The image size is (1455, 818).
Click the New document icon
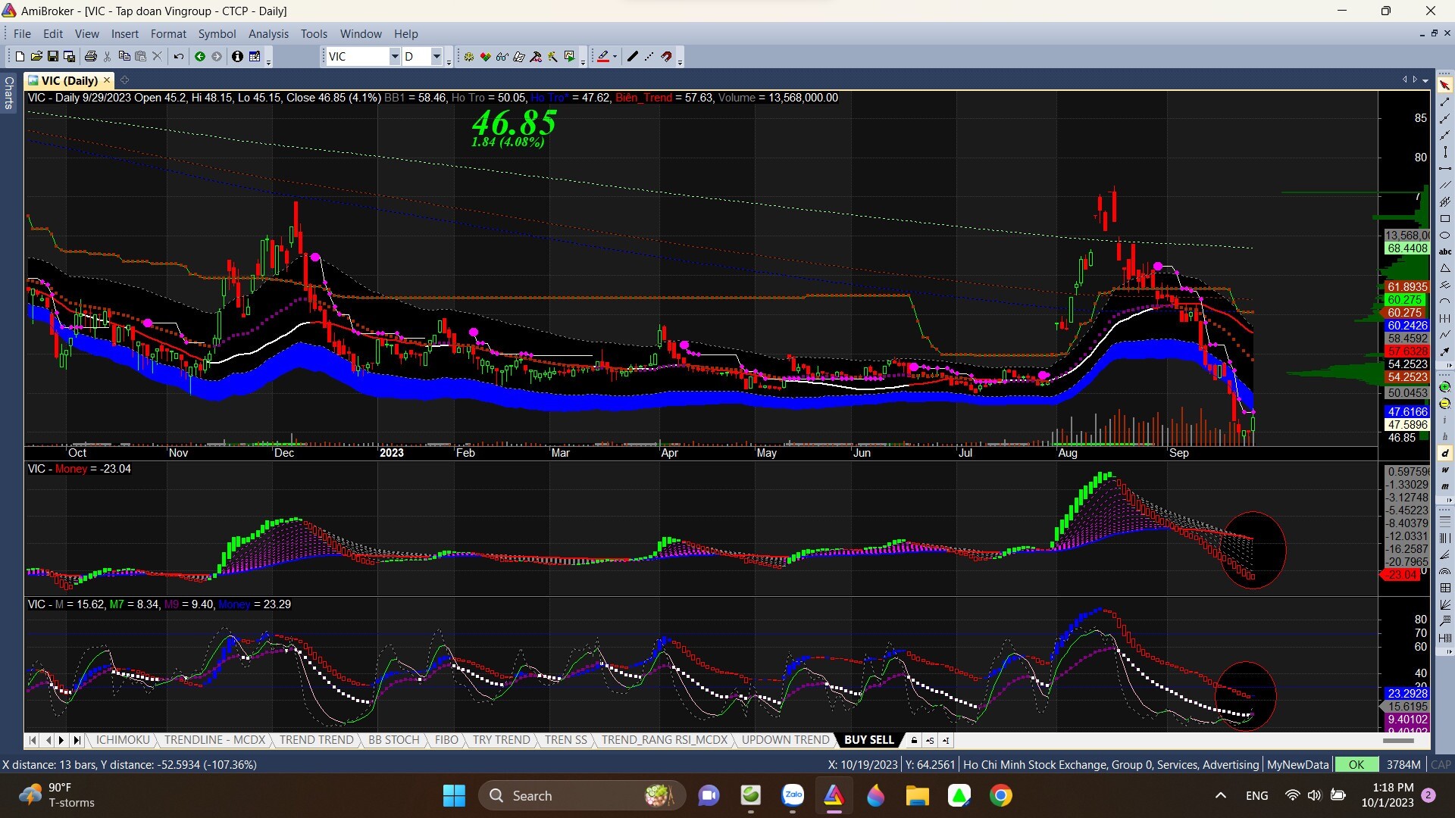tap(20, 57)
